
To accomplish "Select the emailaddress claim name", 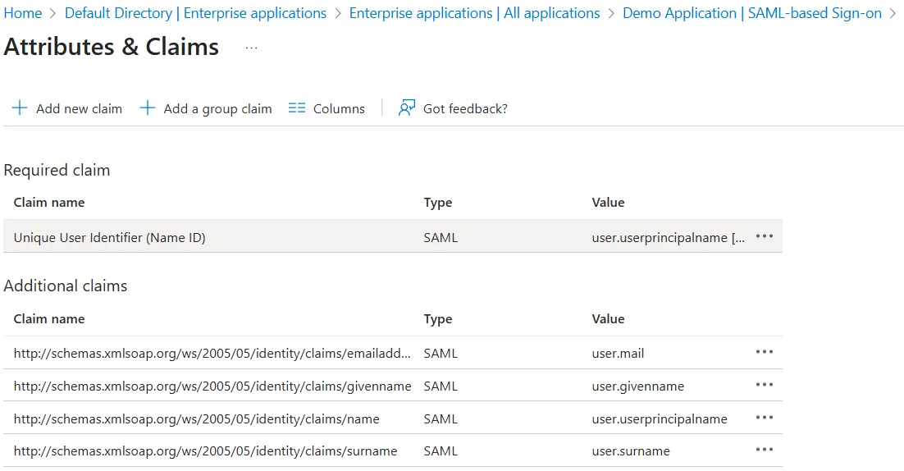I will (x=212, y=353).
